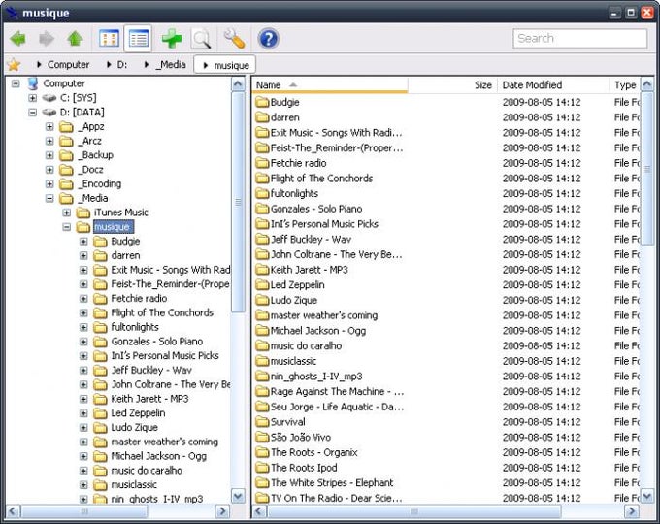Screen dimensions: 660x524
Task: Sort by the Date Modified column header
Action: (x=553, y=85)
